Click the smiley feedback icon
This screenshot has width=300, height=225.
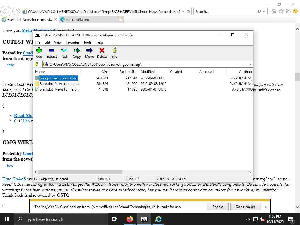click(295, 11)
